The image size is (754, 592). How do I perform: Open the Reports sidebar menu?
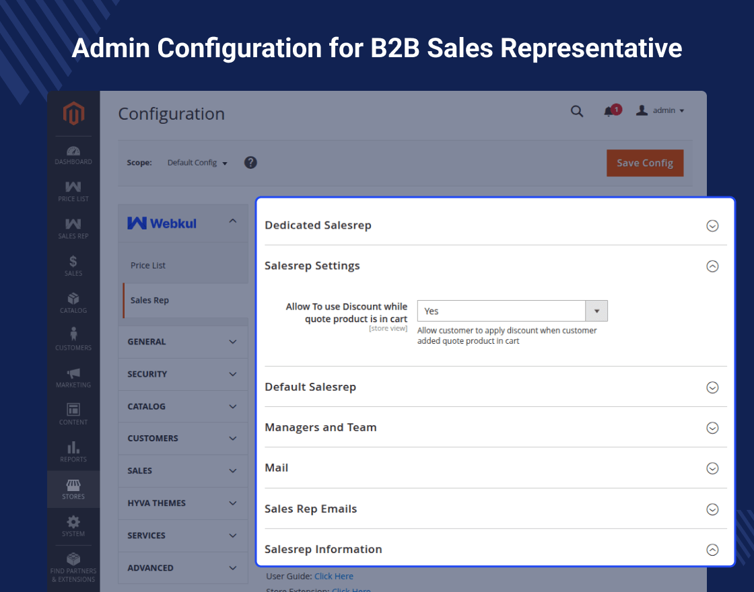(73, 451)
